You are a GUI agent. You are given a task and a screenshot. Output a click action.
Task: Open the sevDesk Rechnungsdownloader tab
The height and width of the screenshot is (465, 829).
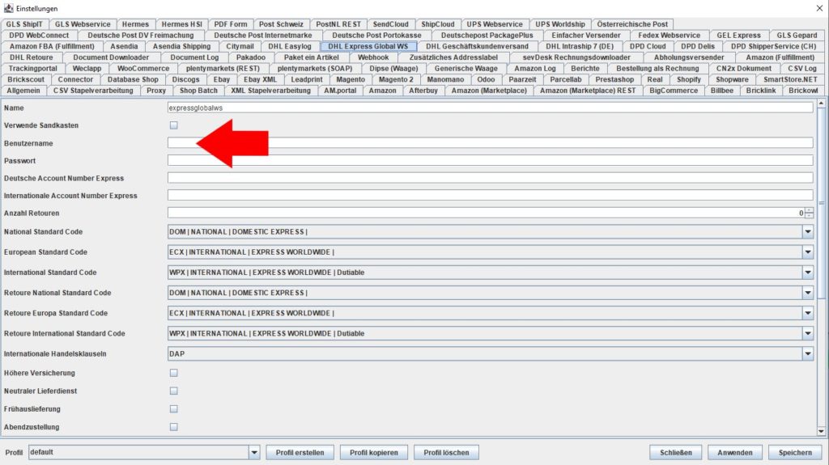click(x=576, y=57)
